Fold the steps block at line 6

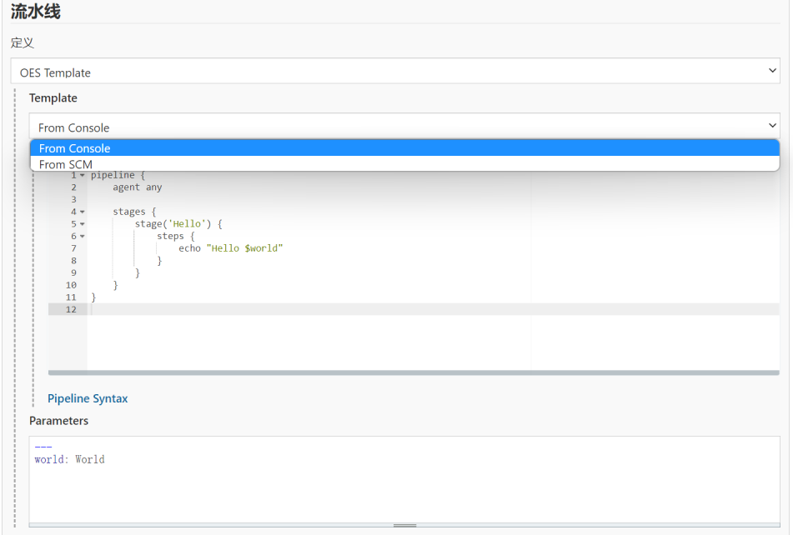tap(83, 237)
